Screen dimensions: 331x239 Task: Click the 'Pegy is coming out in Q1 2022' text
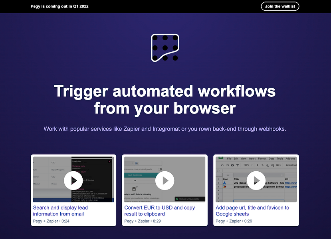(x=59, y=6)
